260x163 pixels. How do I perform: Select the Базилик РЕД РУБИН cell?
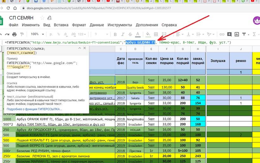pyautogui.click(x=65, y=151)
